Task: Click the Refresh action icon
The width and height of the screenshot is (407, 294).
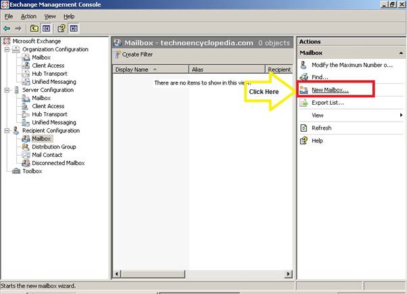Action: [x=304, y=128]
